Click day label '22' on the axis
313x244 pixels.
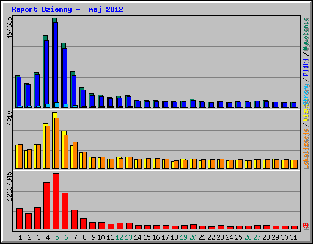coord(211,237)
